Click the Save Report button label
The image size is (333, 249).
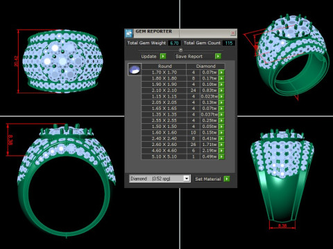189,57
